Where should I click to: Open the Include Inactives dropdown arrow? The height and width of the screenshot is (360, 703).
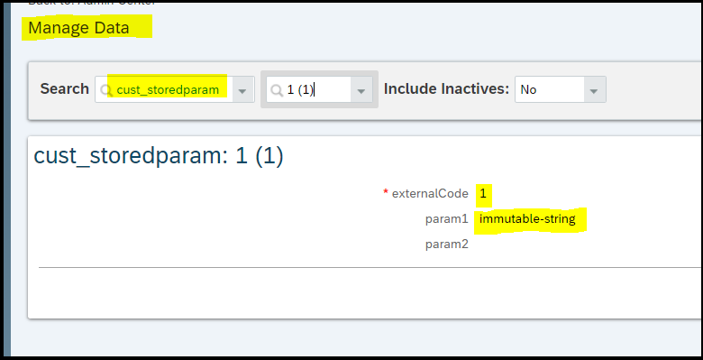pos(594,90)
